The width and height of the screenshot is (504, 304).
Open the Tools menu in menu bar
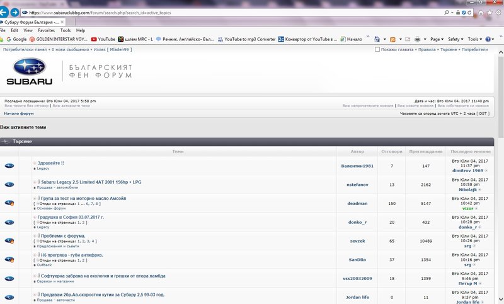(x=66, y=30)
